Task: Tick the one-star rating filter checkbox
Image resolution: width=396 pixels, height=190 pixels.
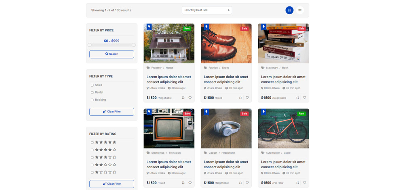Action: point(92,173)
